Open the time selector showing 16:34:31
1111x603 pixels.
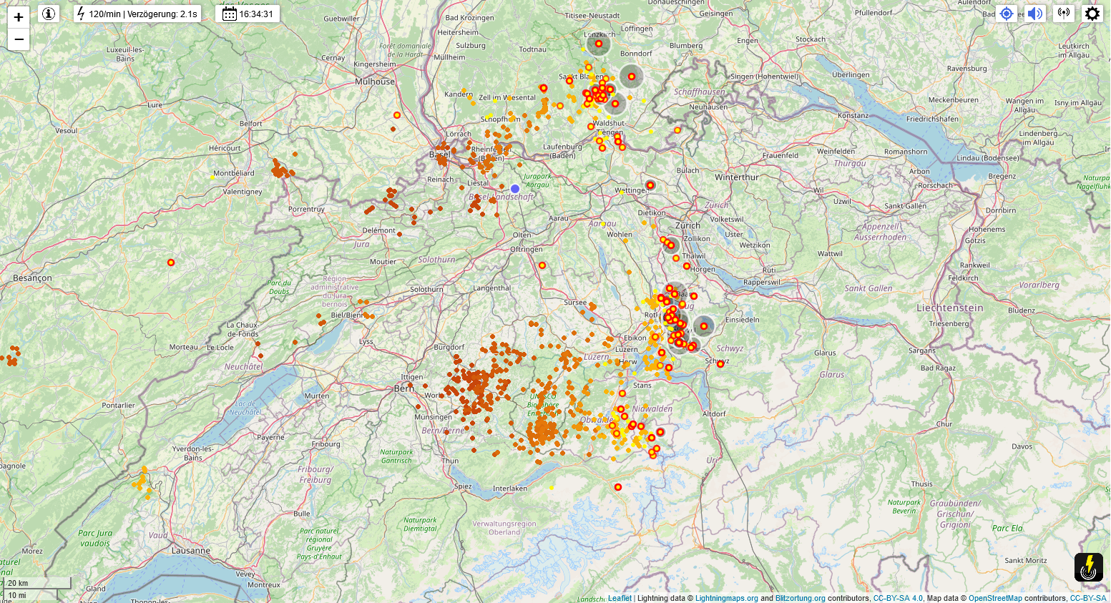pos(248,14)
